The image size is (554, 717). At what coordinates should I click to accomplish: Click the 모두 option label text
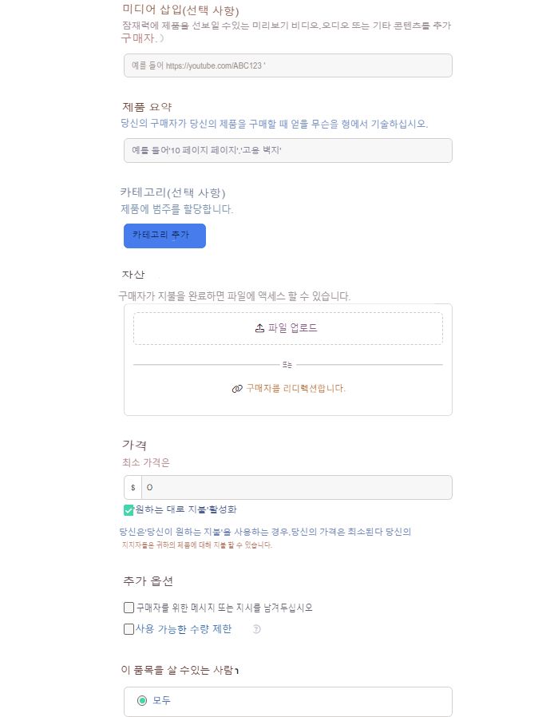coord(161,701)
